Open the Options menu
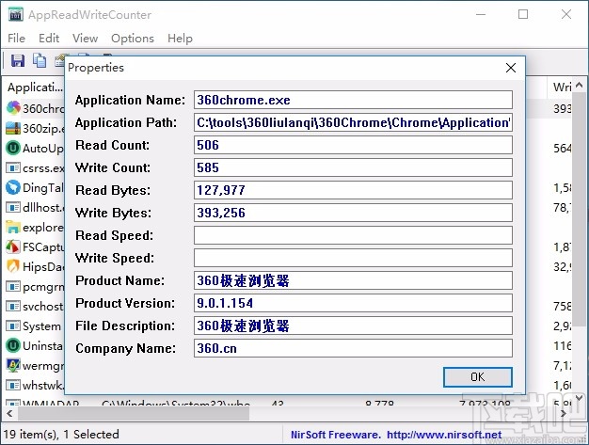589x445 pixels. 133,39
